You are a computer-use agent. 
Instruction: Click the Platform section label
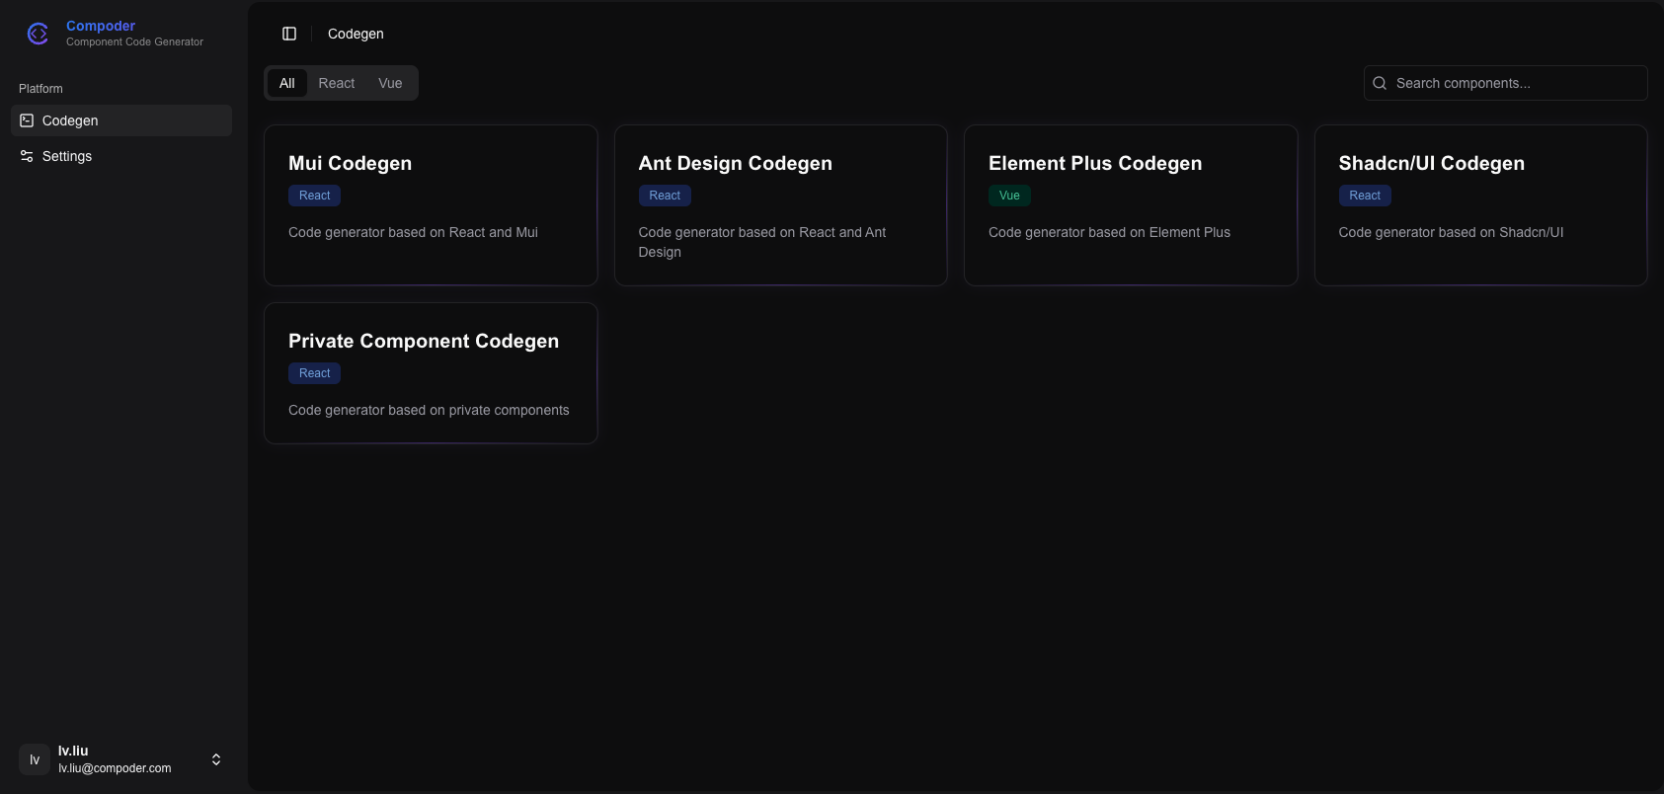[40, 89]
